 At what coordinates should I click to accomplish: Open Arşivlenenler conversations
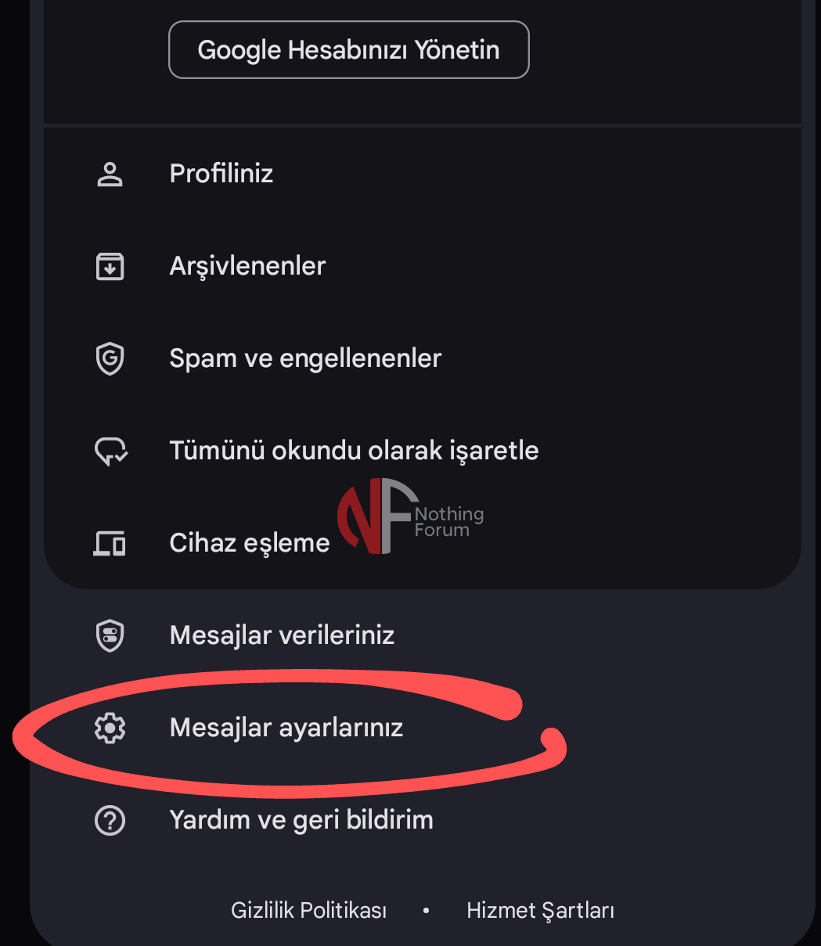point(247,266)
